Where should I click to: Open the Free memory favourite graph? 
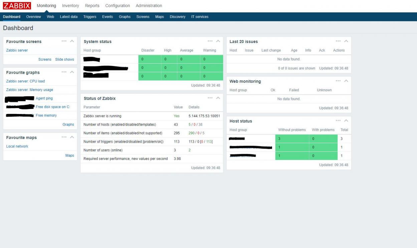click(x=46, y=115)
